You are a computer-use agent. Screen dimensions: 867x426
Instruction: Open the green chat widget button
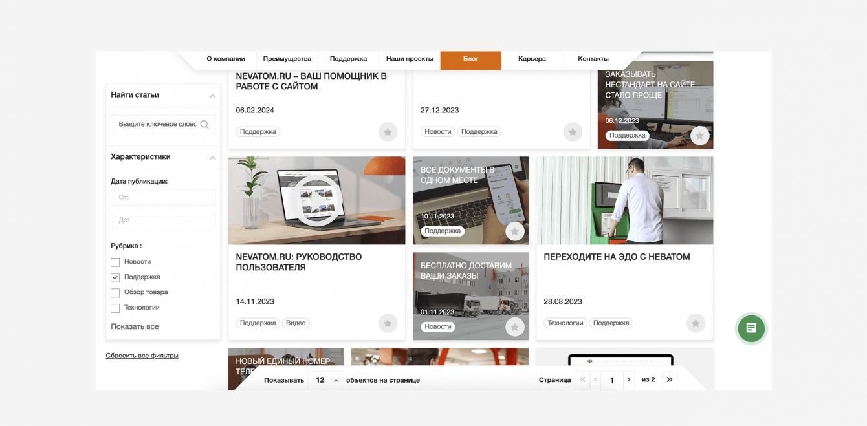(x=751, y=328)
